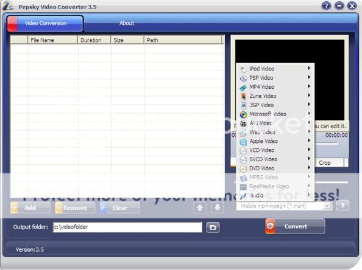The image size is (362, 270).
Task: Sort by File Name column header
Action: click(52, 40)
